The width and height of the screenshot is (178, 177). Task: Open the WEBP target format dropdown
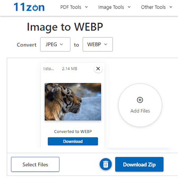click(98, 44)
